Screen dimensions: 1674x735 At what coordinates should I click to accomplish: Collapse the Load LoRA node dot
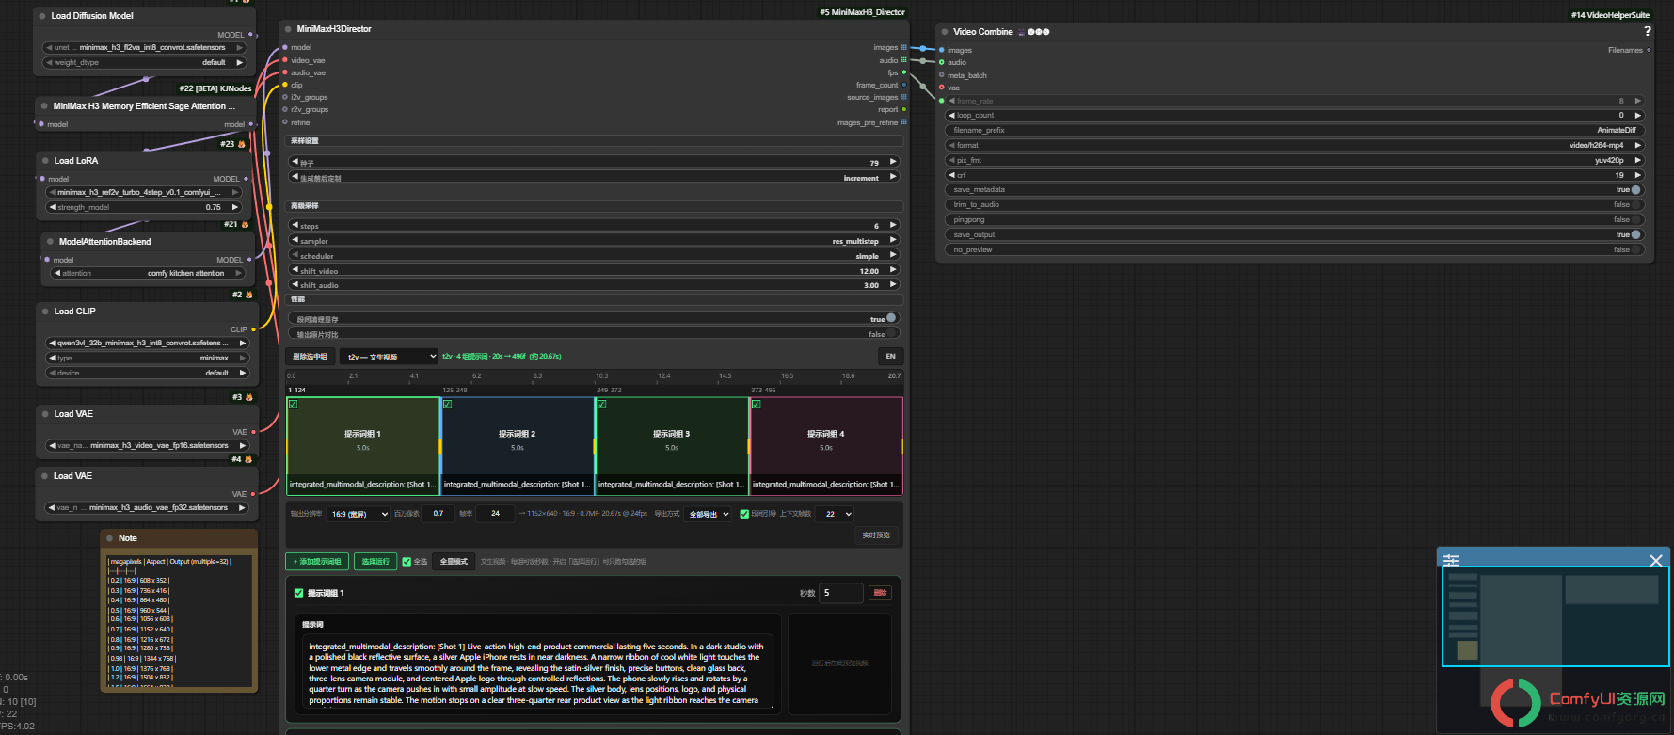point(45,161)
